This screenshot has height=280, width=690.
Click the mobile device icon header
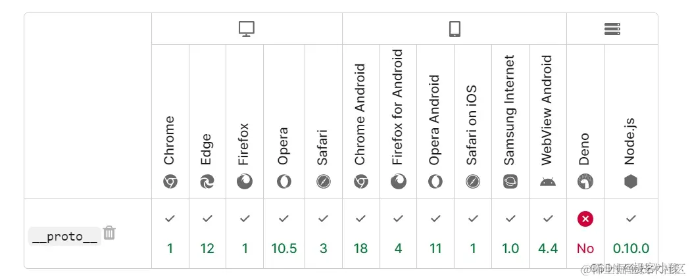tap(455, 29)
